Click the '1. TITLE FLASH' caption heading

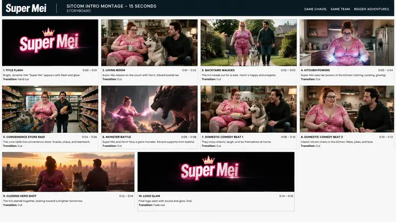(x=13, y=70)
